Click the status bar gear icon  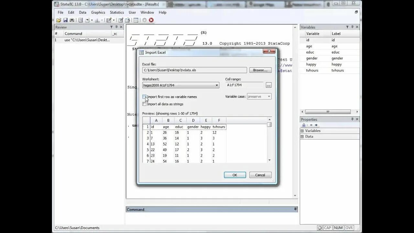(x=320, y=228)
